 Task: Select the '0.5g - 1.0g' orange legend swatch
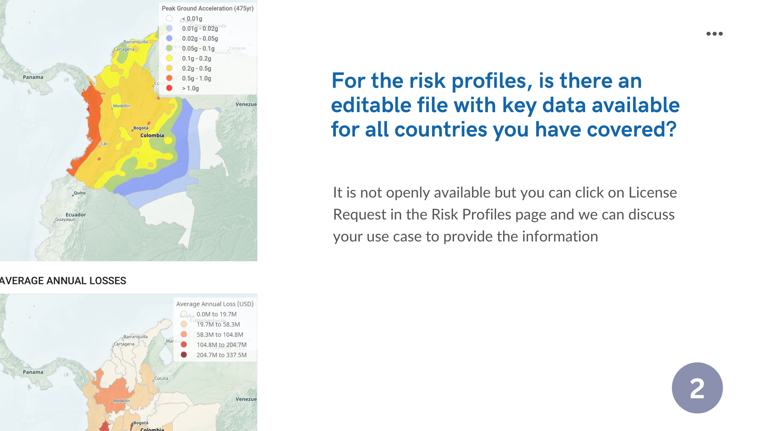pos(169,78)
